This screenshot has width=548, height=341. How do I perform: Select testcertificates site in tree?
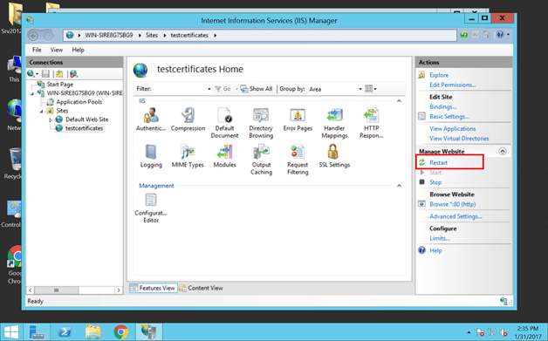click(x=84, y=128)
